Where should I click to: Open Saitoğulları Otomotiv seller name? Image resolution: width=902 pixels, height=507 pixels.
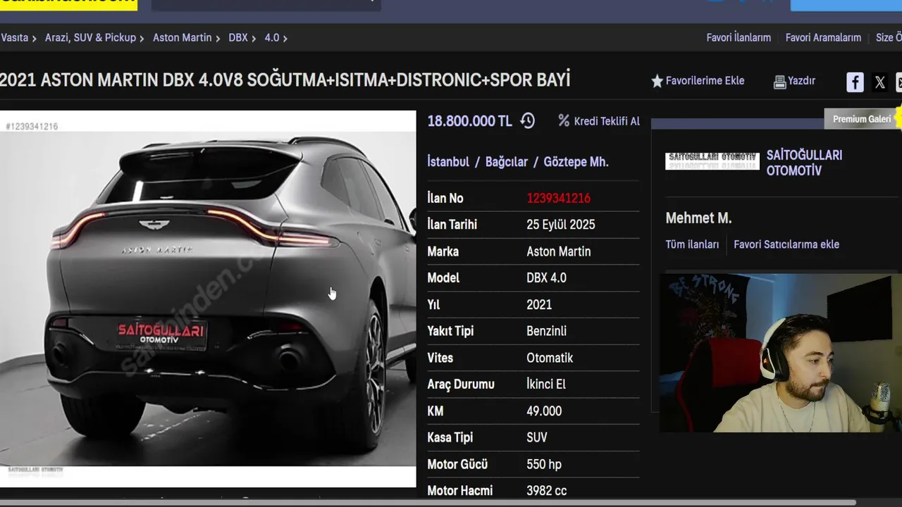coord(804,163)
